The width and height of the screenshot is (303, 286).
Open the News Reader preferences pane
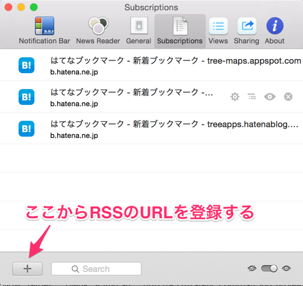click(98, 31)
